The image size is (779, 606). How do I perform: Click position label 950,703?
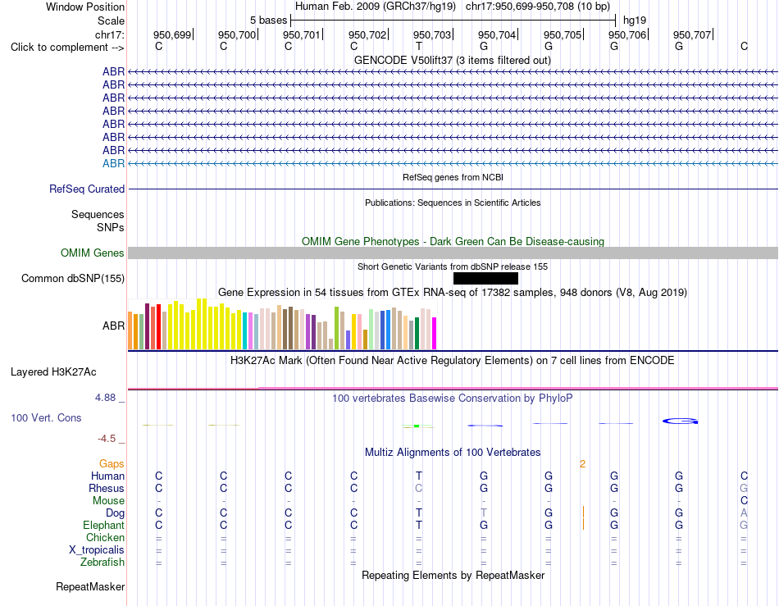[x=431, y=34]
